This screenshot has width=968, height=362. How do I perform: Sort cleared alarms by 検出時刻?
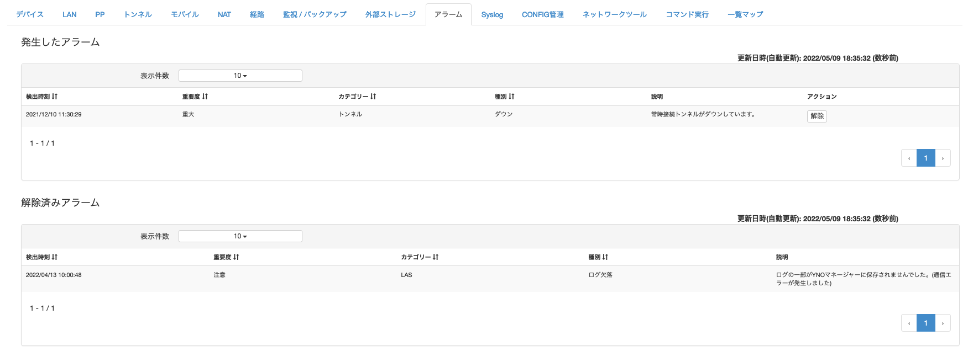tap(41, 257)
